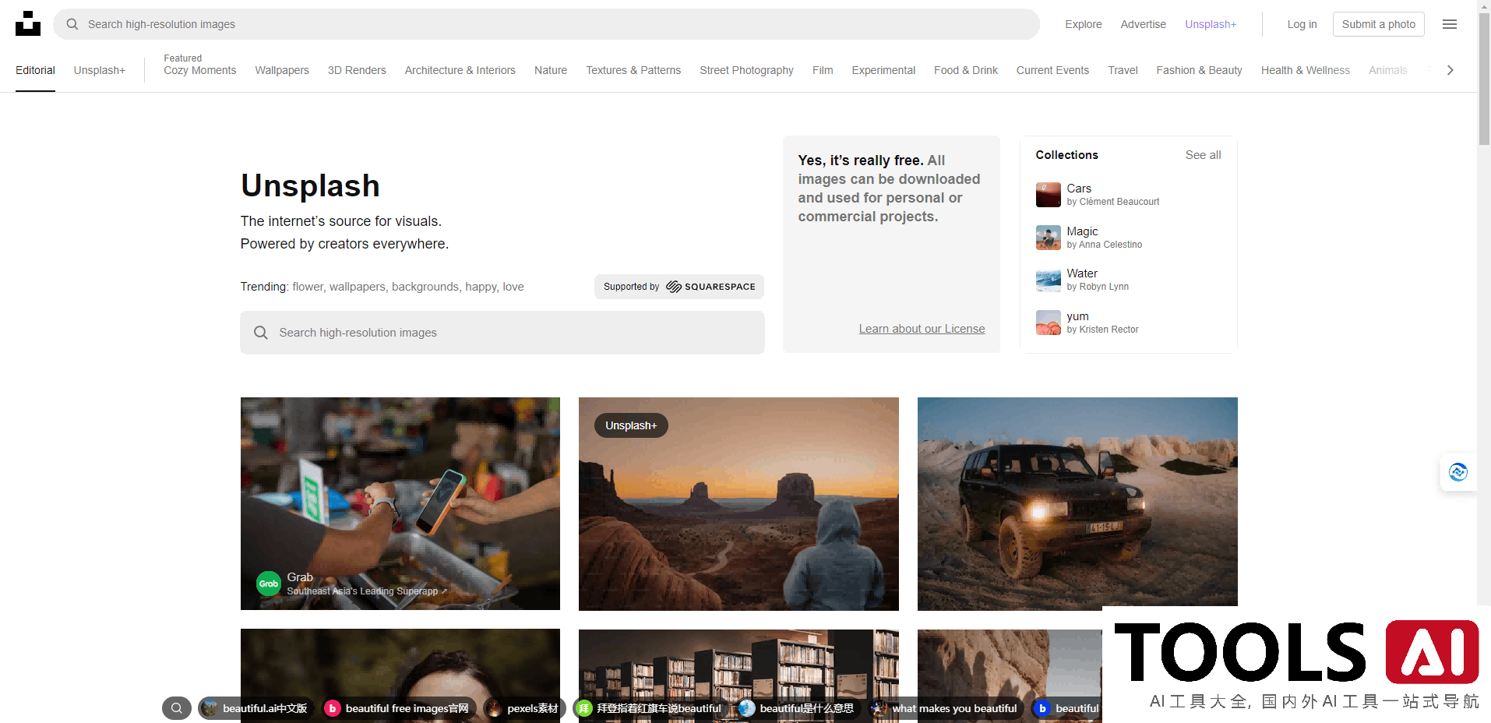Open the Unsplash+ tab beside Editorial
The width and height of the screenshot is (1491, 723).
(x=100, y=70)
